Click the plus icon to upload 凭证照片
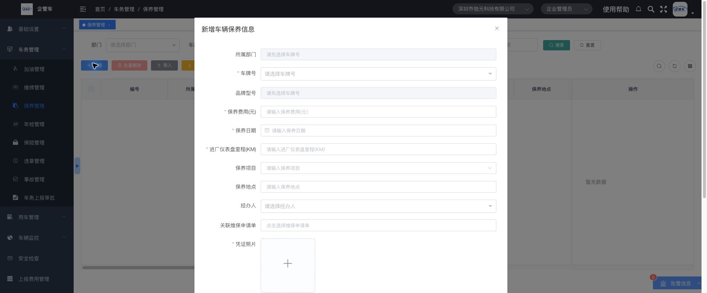 pyautogui.click(x=288, y=264)
